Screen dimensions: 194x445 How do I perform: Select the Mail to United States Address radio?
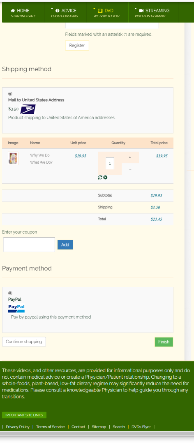(10, 94)
